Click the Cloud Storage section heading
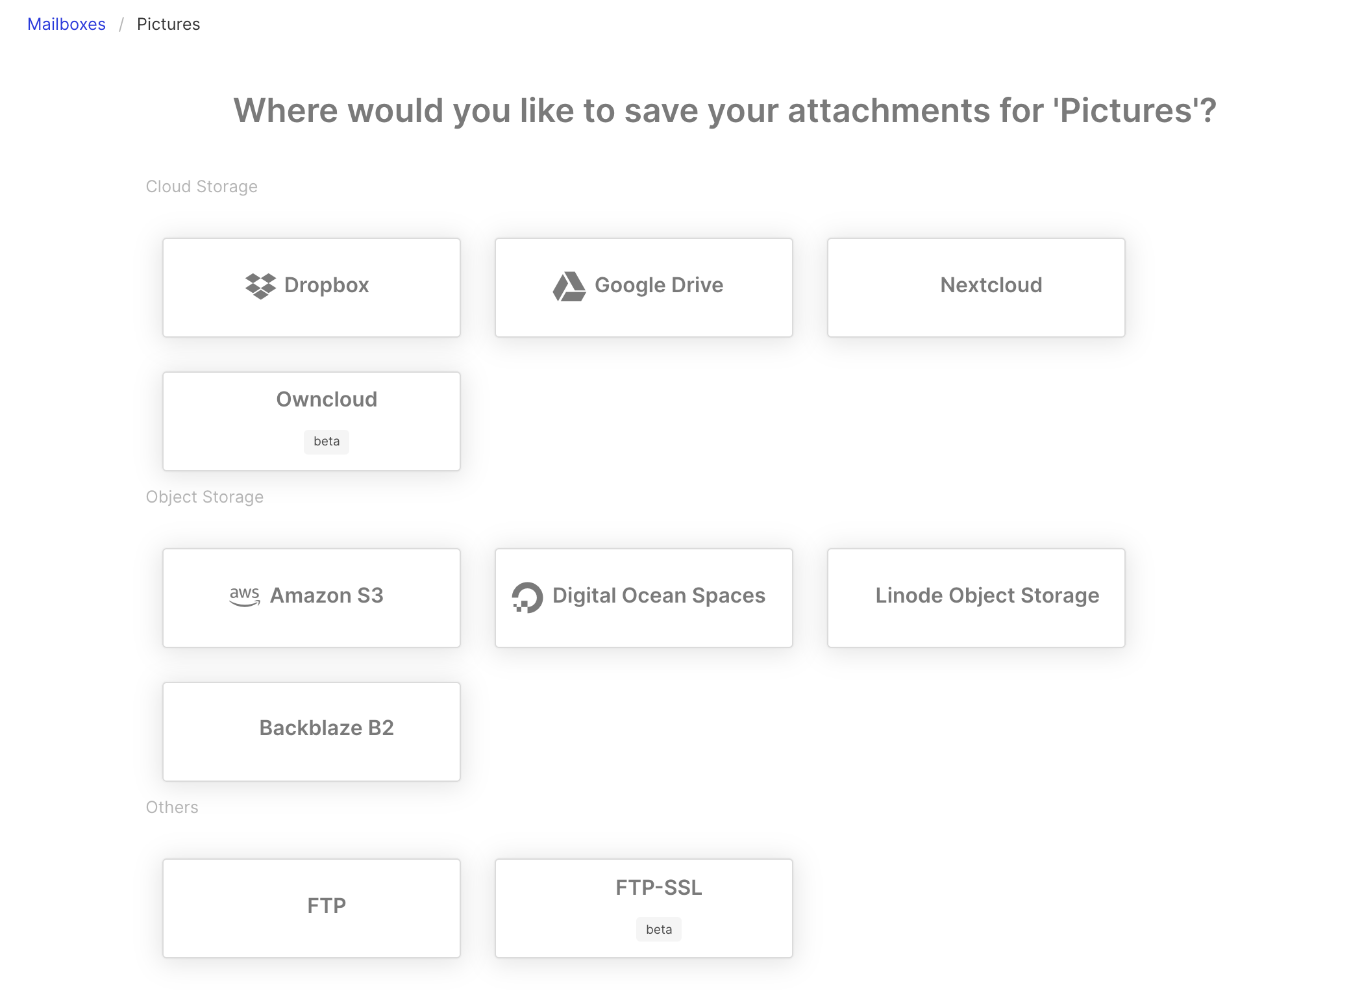The image size is (1362, 1000). point(202,186)
